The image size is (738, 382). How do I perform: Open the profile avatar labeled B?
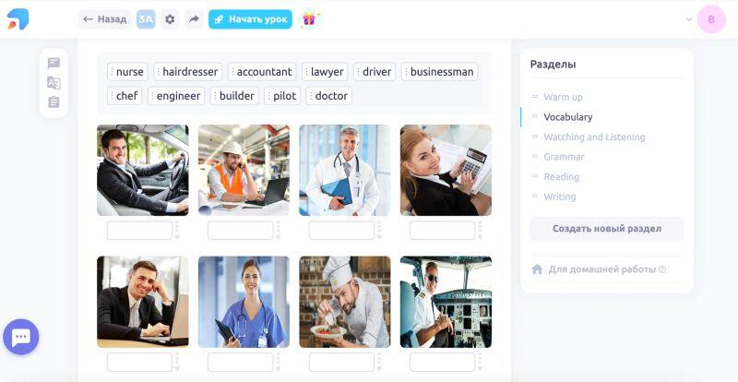pos(711,19)
